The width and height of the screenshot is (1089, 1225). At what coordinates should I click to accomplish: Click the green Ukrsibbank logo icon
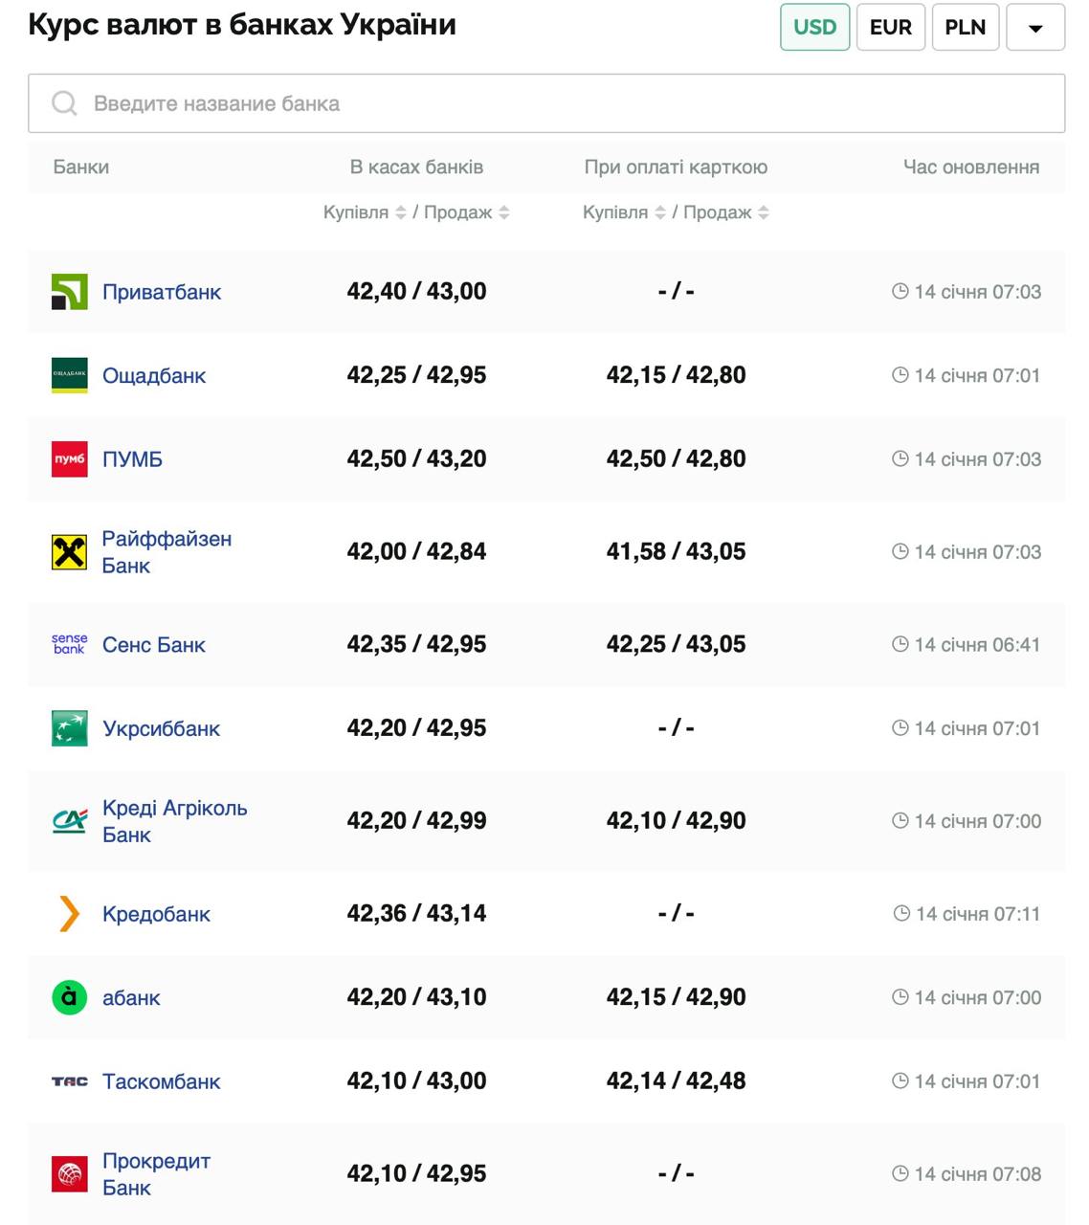coord(69,728)
